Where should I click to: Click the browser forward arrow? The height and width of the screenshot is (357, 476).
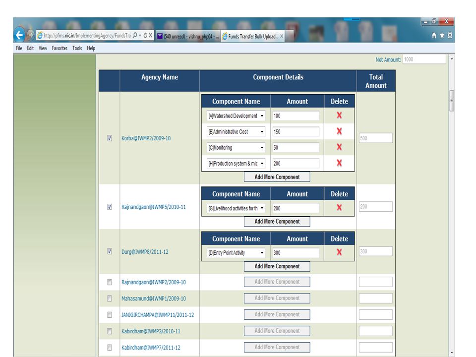click(x=30, y=35)
